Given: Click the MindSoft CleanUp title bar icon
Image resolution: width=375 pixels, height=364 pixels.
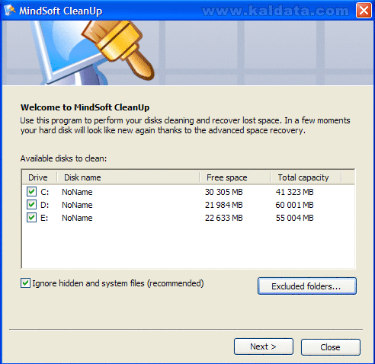Looking at the screenshot, I should point(10,11).
